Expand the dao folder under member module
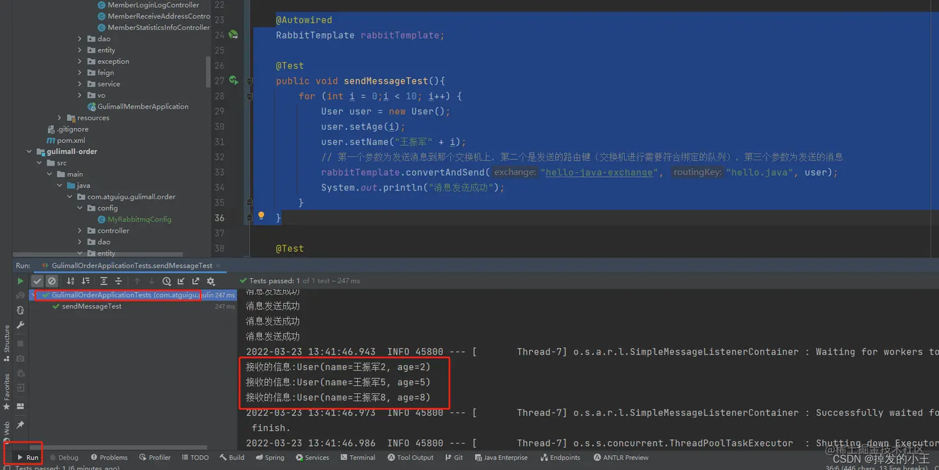 pyautogui.click(x=80, y=39)
